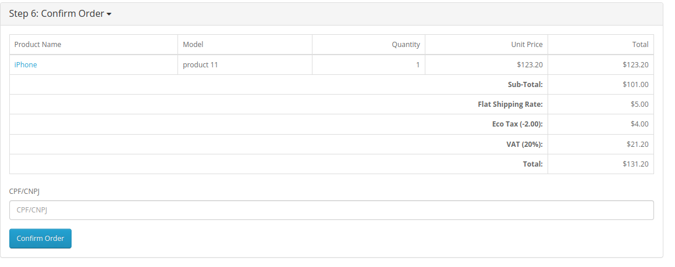Image resolution: width=675 pixels, height=267 pixels.
Task: Click the Model column header
Action: [193, 45]
